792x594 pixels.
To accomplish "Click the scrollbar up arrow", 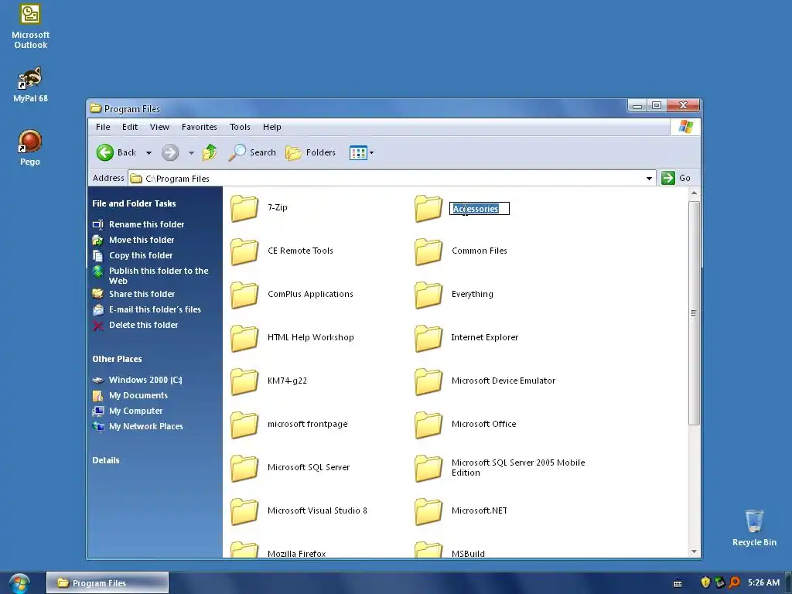I will pyautogui.click(x=694, y=193).
